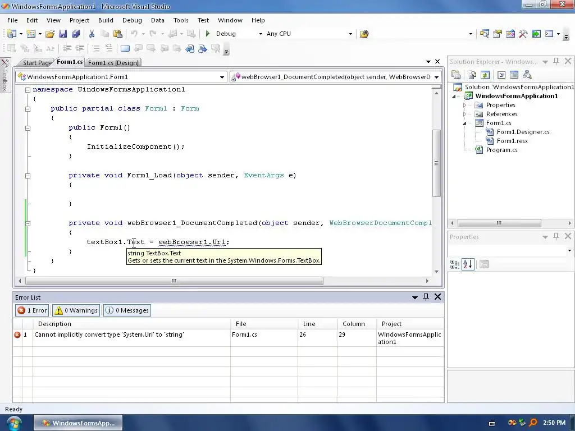Screen dimensions: 575x431
Task: Expand the References node in Solution Explorer
Action: [x=464, y=114]
